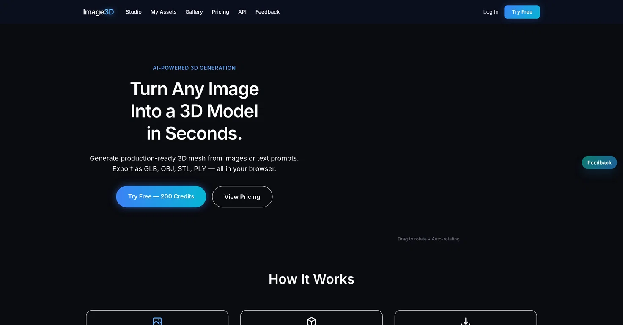The width and height of the screenshot is (623, 325).
Task: Click the 'How It Works' heading
Action: [311, 279]
